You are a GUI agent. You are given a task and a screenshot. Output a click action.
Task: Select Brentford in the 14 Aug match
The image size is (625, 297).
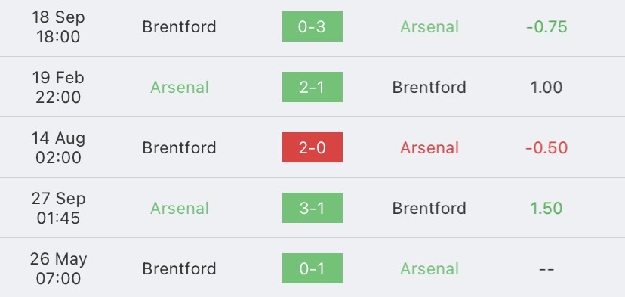coord(180,147)
